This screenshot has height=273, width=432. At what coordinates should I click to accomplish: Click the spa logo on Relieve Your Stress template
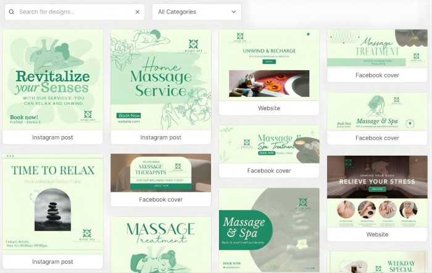click(348, 162)
